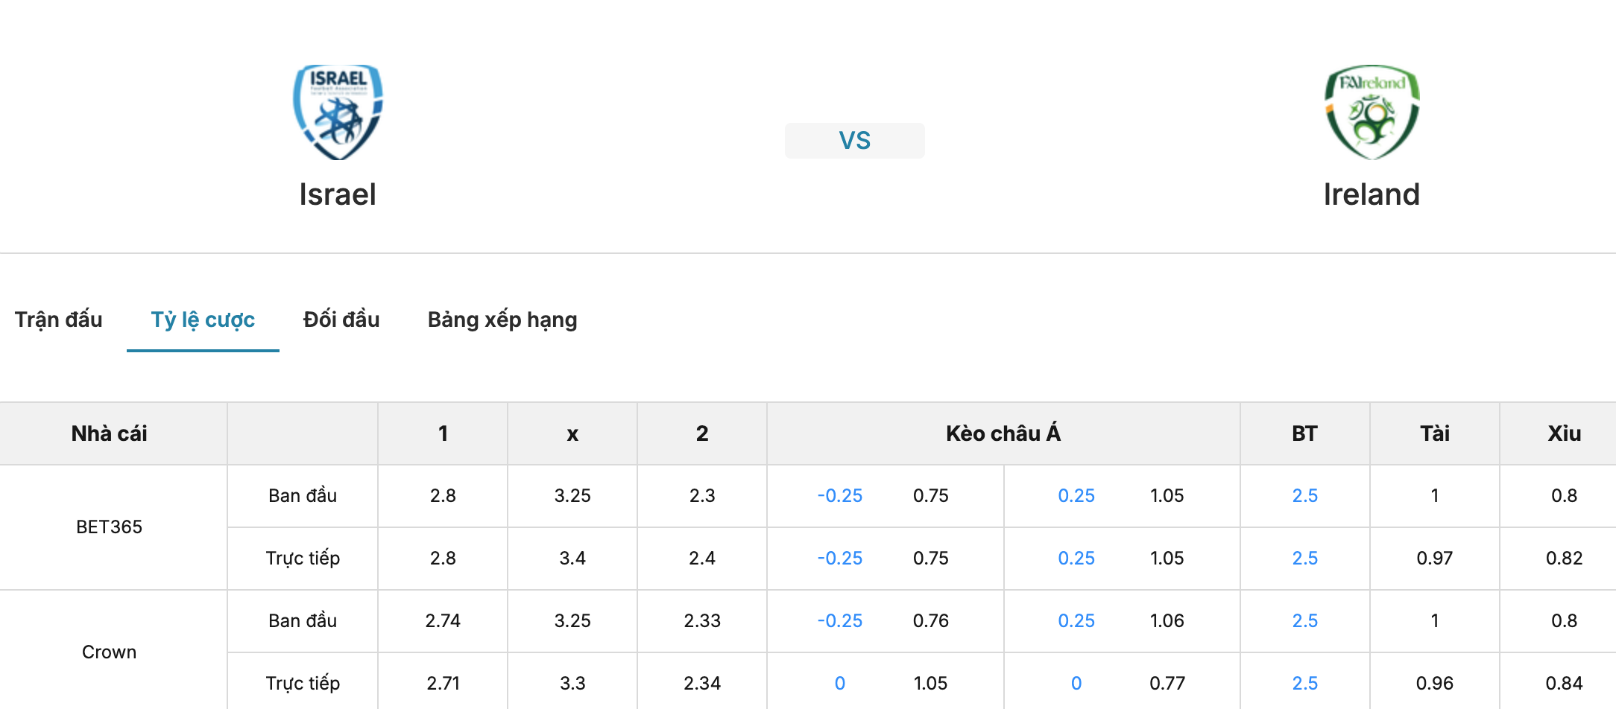Click the Nhà cái column header

point(110,433)
